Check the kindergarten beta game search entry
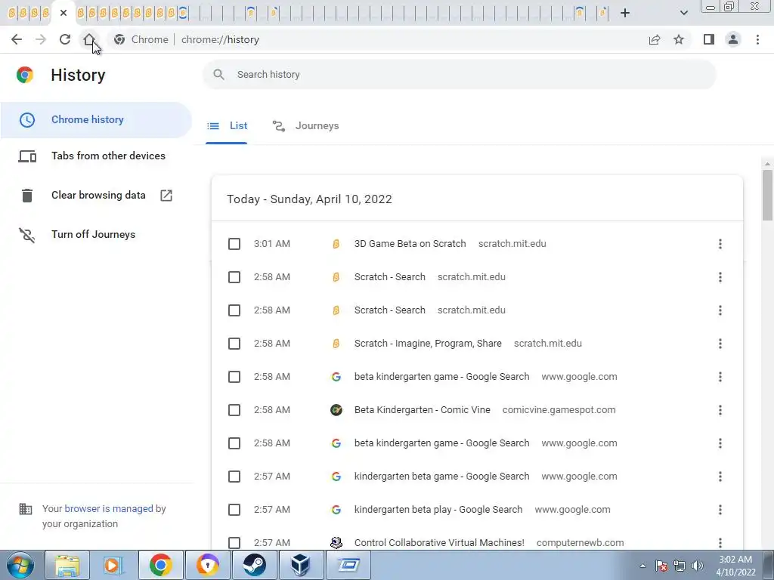774x580 pixels. (234, 477)
